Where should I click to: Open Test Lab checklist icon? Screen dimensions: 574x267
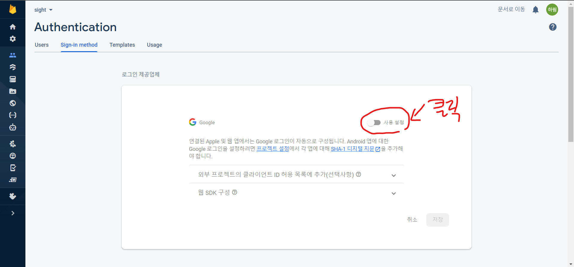(x=13, y=168)
